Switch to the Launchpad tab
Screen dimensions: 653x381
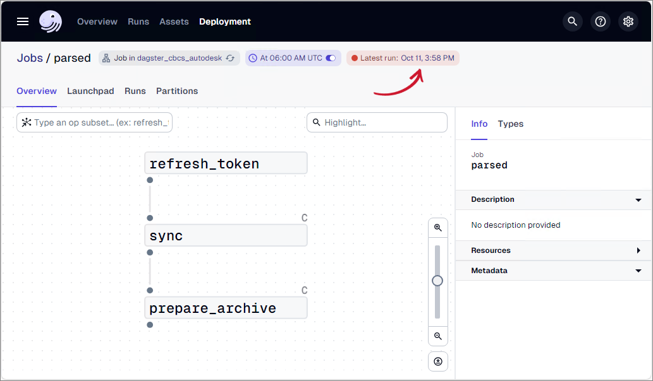click(90, 91)
